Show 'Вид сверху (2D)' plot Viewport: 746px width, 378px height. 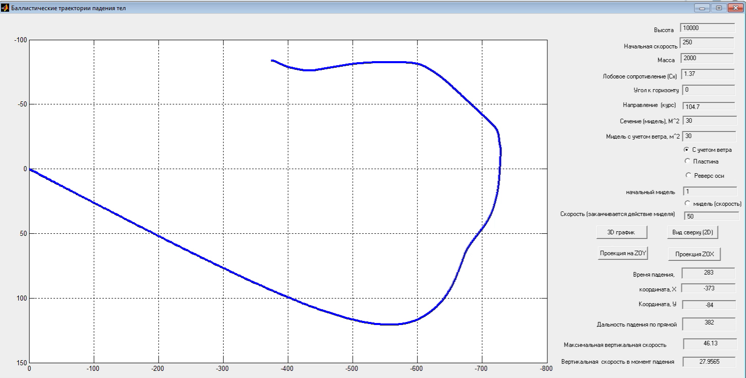[x=692, y=232]
